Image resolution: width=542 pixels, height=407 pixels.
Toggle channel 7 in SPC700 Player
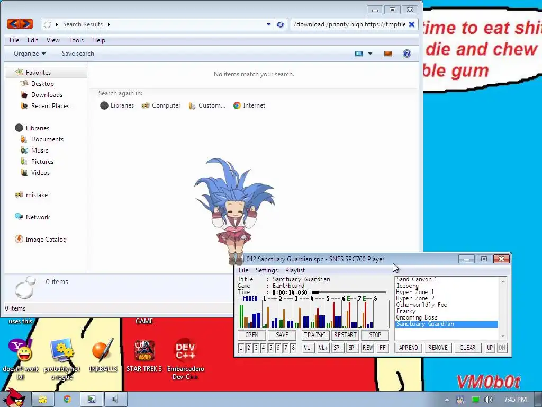(285, 348)
